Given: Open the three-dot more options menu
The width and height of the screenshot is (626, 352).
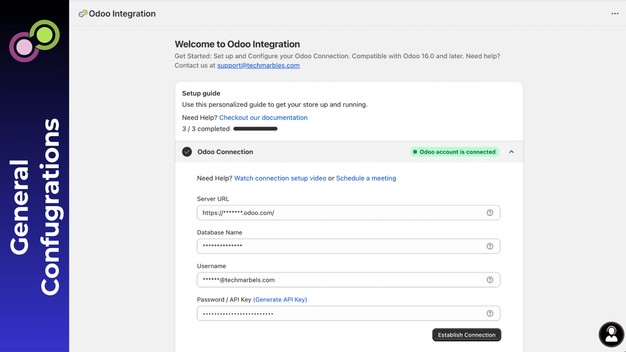Looking at the screenshot, I should pyautogui.click(x=615, y=14).
